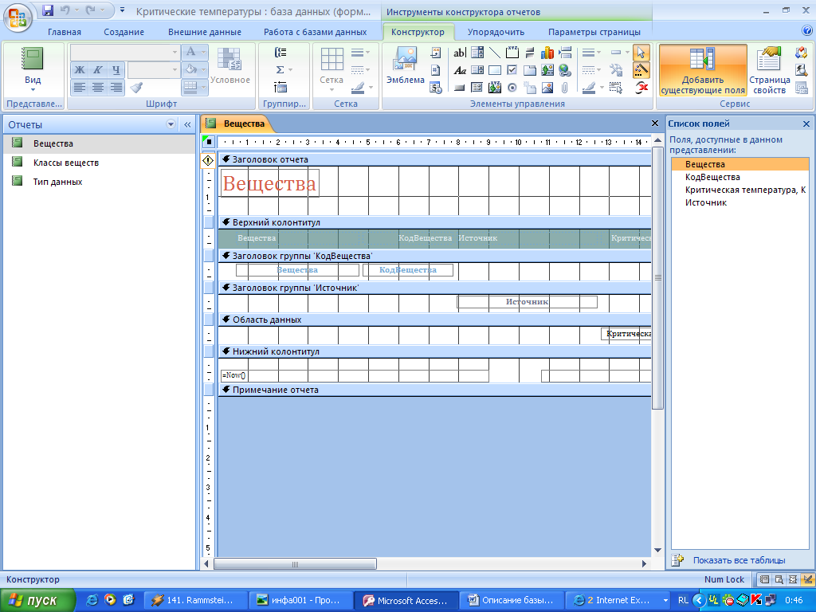
Task: Toggle Use Control Wizards button
Action: (x=641, y=70)
